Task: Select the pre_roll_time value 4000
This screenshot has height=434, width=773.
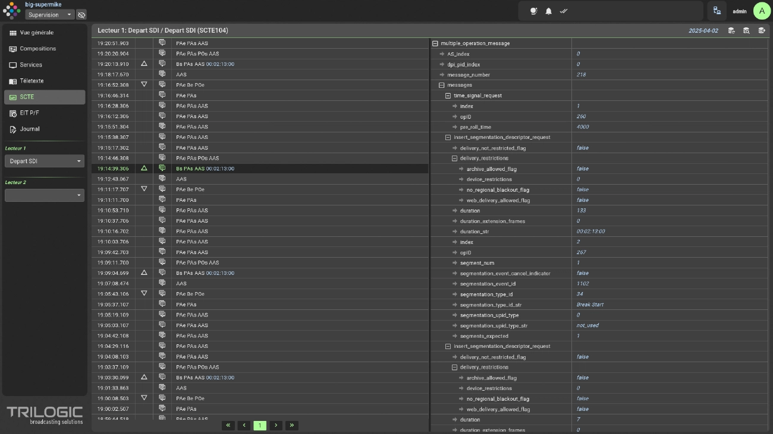Action: pyautogui.click(x=583, y=127)
